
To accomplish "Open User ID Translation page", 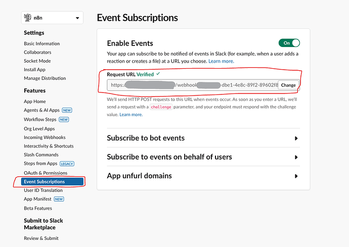I will (x=43, y=190).
